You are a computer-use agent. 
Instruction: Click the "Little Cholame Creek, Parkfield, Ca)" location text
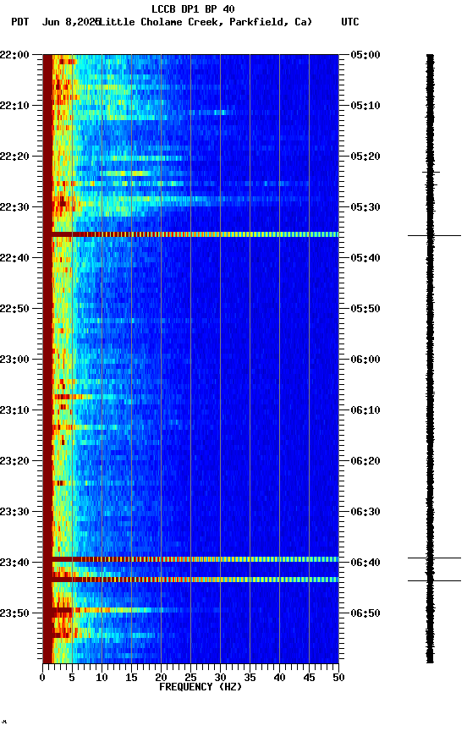coord(205,22)
